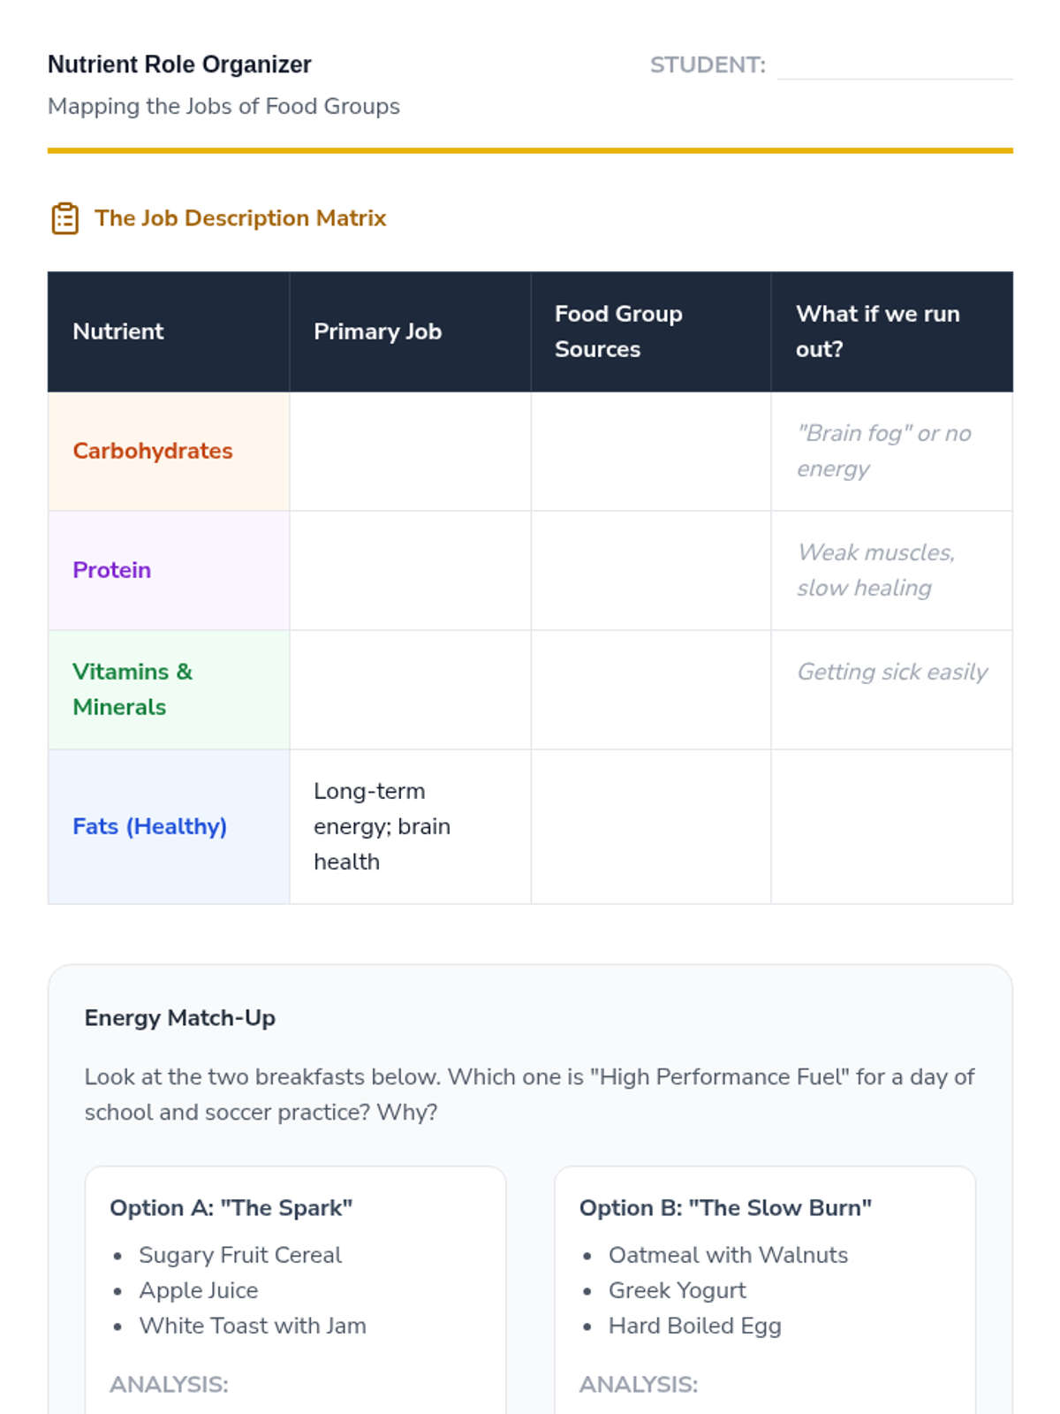Select the Fats (Healthy) row label

(150, 827)
